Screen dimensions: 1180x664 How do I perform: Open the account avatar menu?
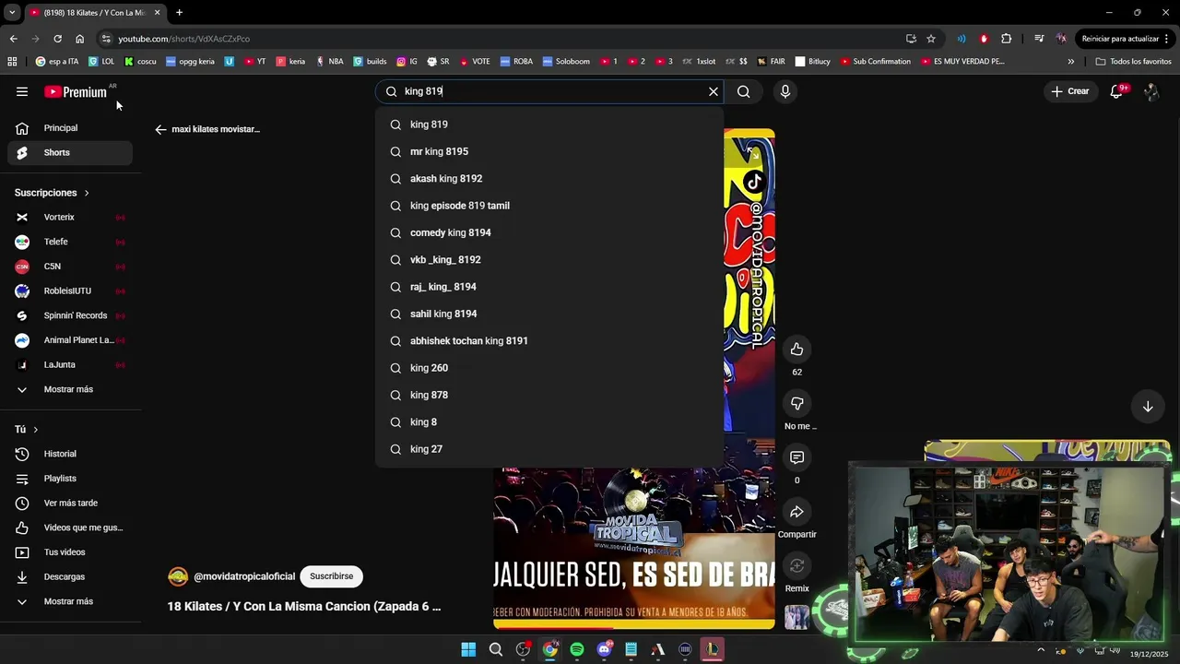(x=1150, y=91)
